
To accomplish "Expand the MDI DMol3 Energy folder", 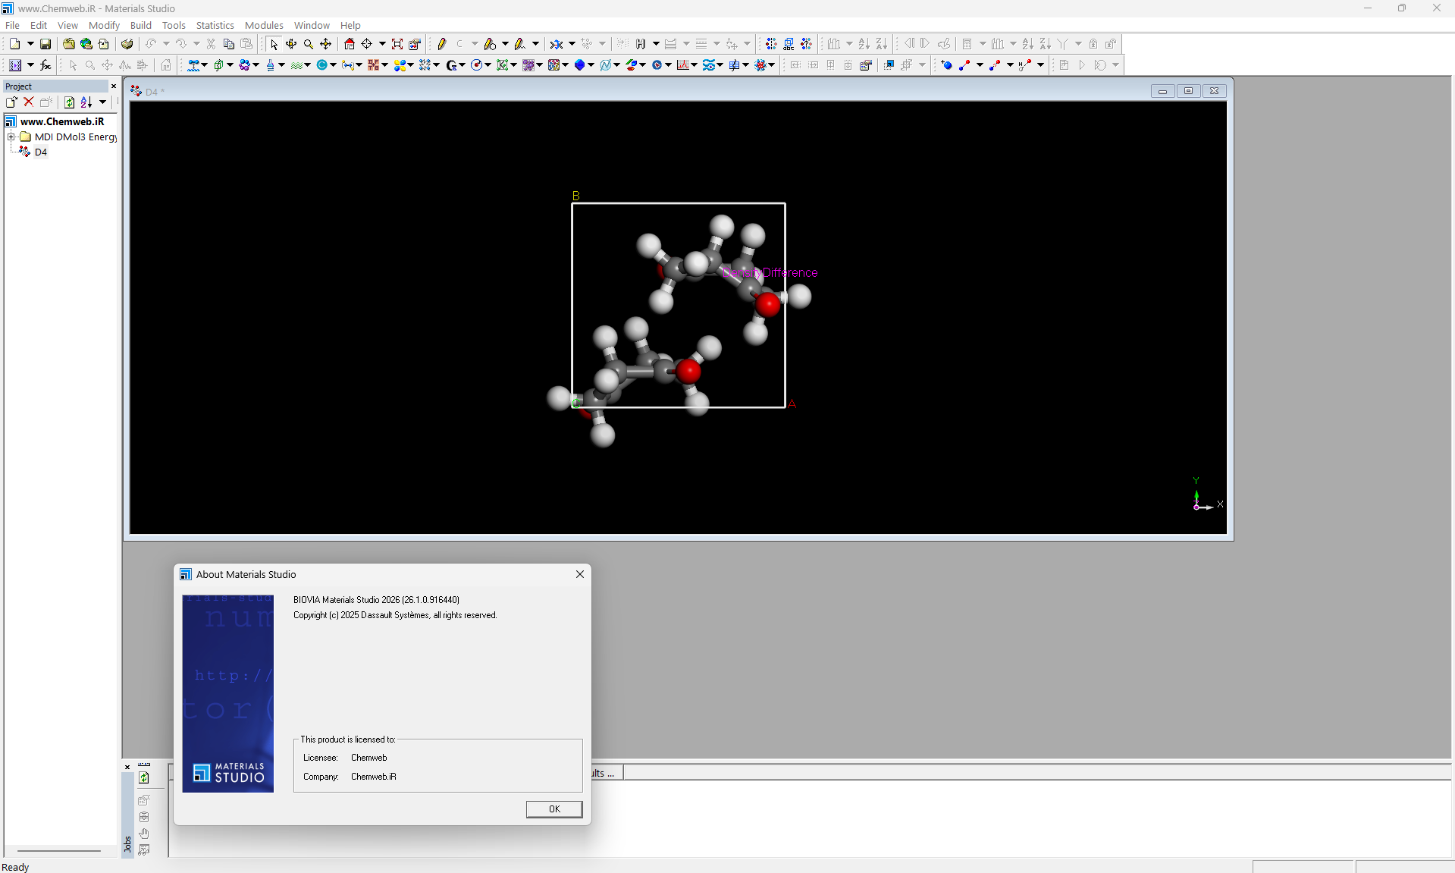I will tap(11, 137).
